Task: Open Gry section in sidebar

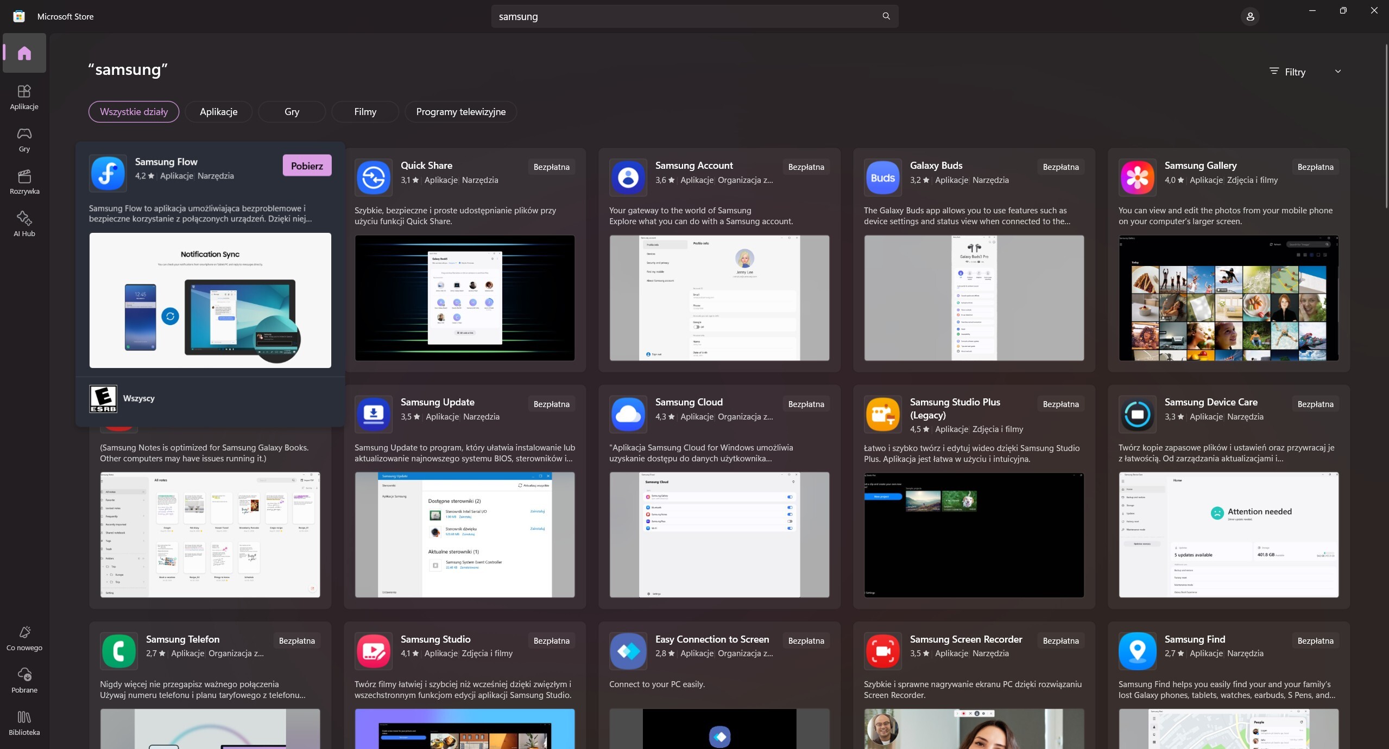Action: click(24, 139)
